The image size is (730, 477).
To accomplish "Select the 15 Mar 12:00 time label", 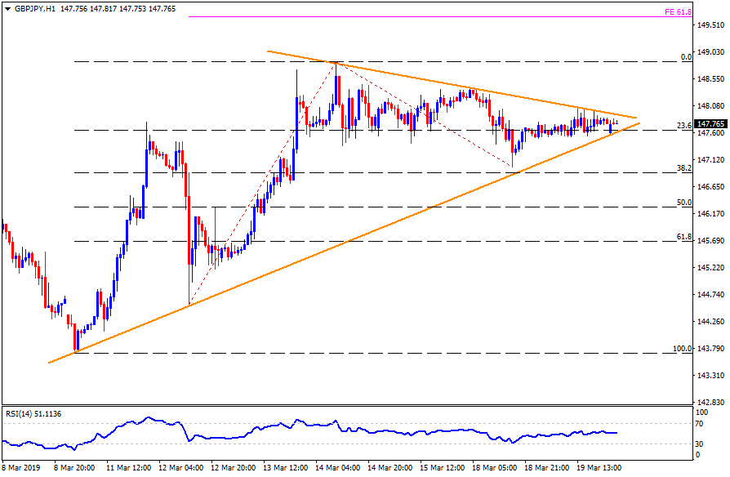I will click(x=443, y=468).
